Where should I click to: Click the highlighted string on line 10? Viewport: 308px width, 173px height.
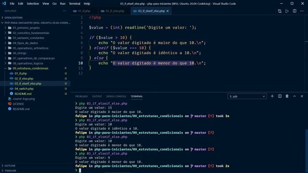tap(153, 63)
